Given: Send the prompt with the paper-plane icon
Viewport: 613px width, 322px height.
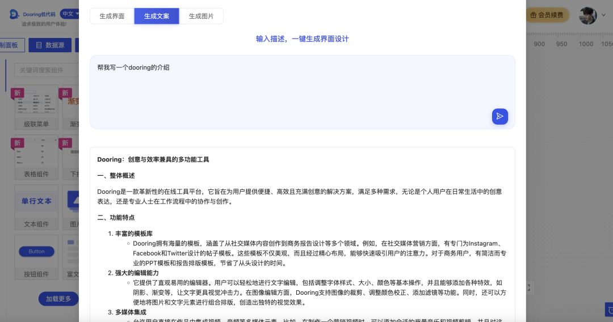Looking at the screenshot, I should pyautogui.click(x=499, y=116).
